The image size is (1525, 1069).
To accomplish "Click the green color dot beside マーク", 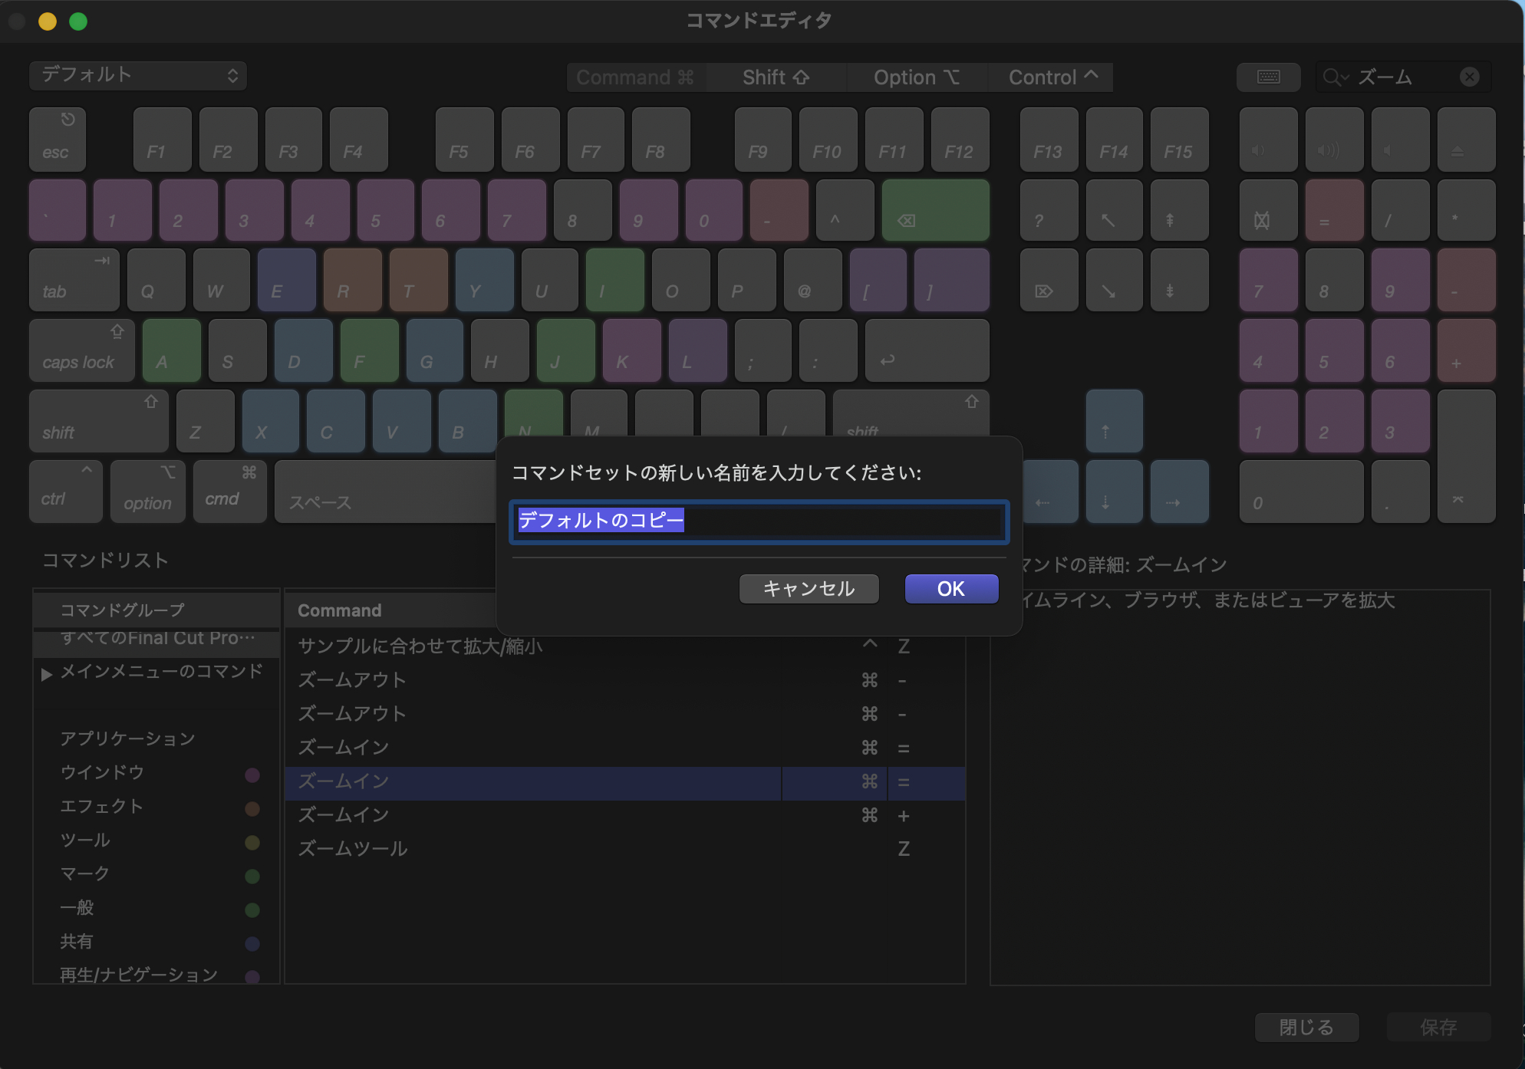I will (253, 876).
